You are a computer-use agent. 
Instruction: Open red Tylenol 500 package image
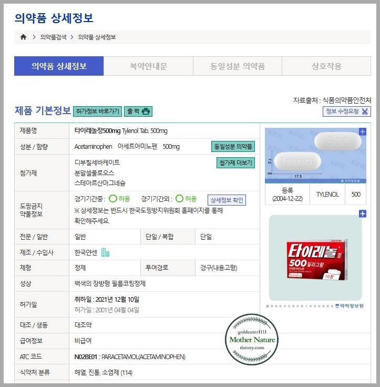(x=317, y=259)
